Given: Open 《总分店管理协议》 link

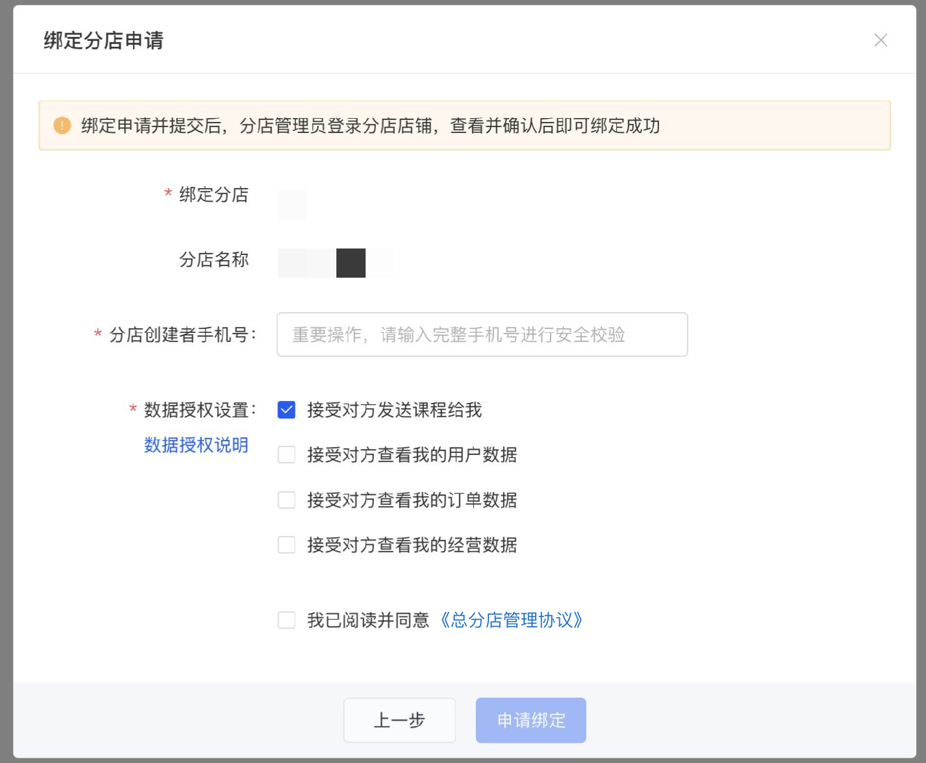Looking at the screenshot, I should [x=511, y=620].
